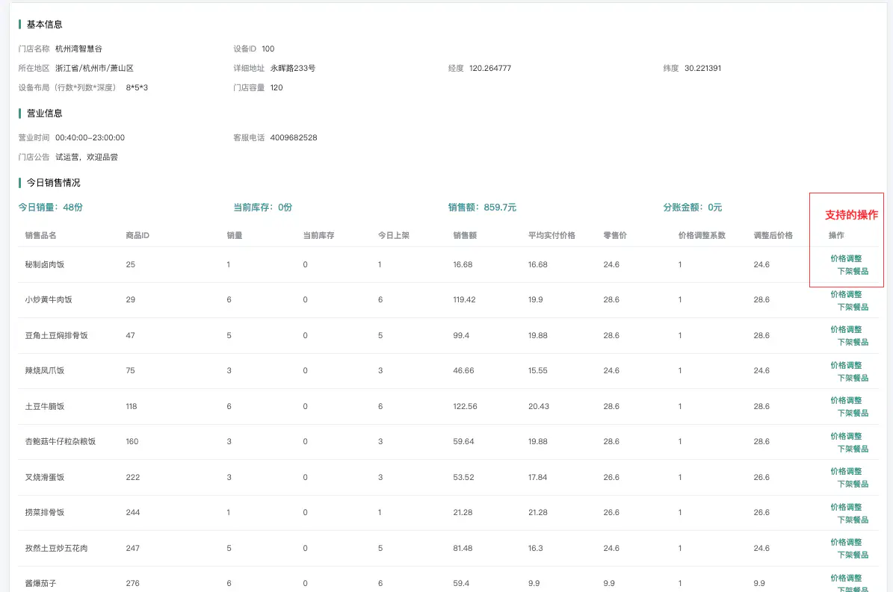The image size is (893, 592).
Task: Click the longitude value 120.264777
Action: [490, 68]
